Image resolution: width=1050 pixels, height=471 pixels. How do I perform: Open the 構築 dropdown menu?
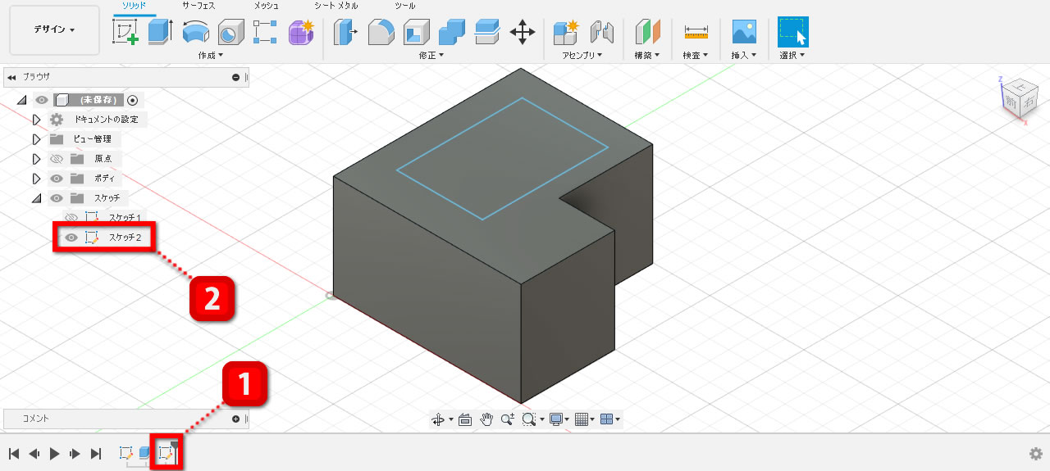tap(647, 55)
